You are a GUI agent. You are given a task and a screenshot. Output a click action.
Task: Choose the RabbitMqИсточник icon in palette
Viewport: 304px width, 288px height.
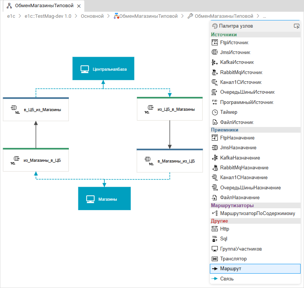coord(215,72)
